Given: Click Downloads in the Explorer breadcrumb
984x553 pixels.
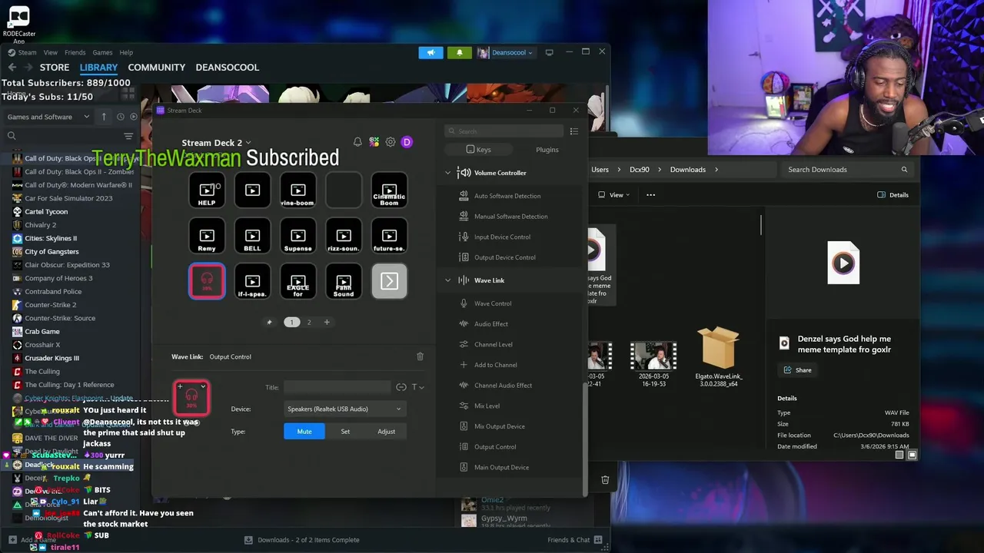Looking at the screenshot, I should coord(687,170).
